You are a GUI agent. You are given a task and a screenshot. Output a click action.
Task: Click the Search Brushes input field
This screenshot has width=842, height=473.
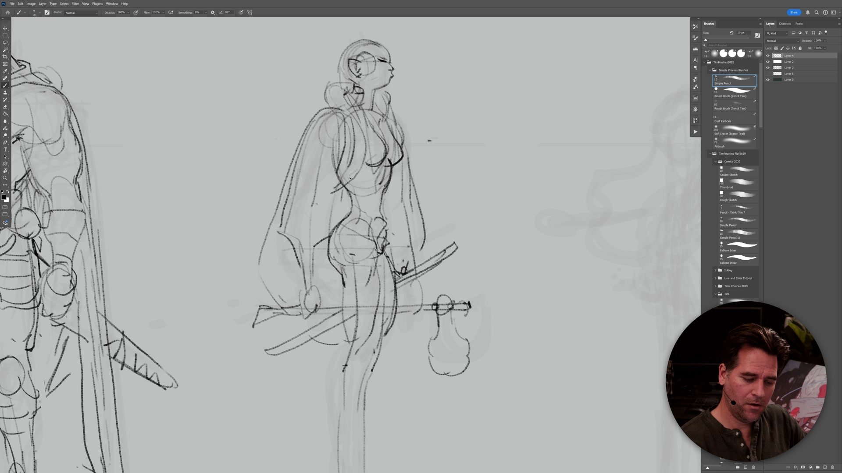point(728,45)
